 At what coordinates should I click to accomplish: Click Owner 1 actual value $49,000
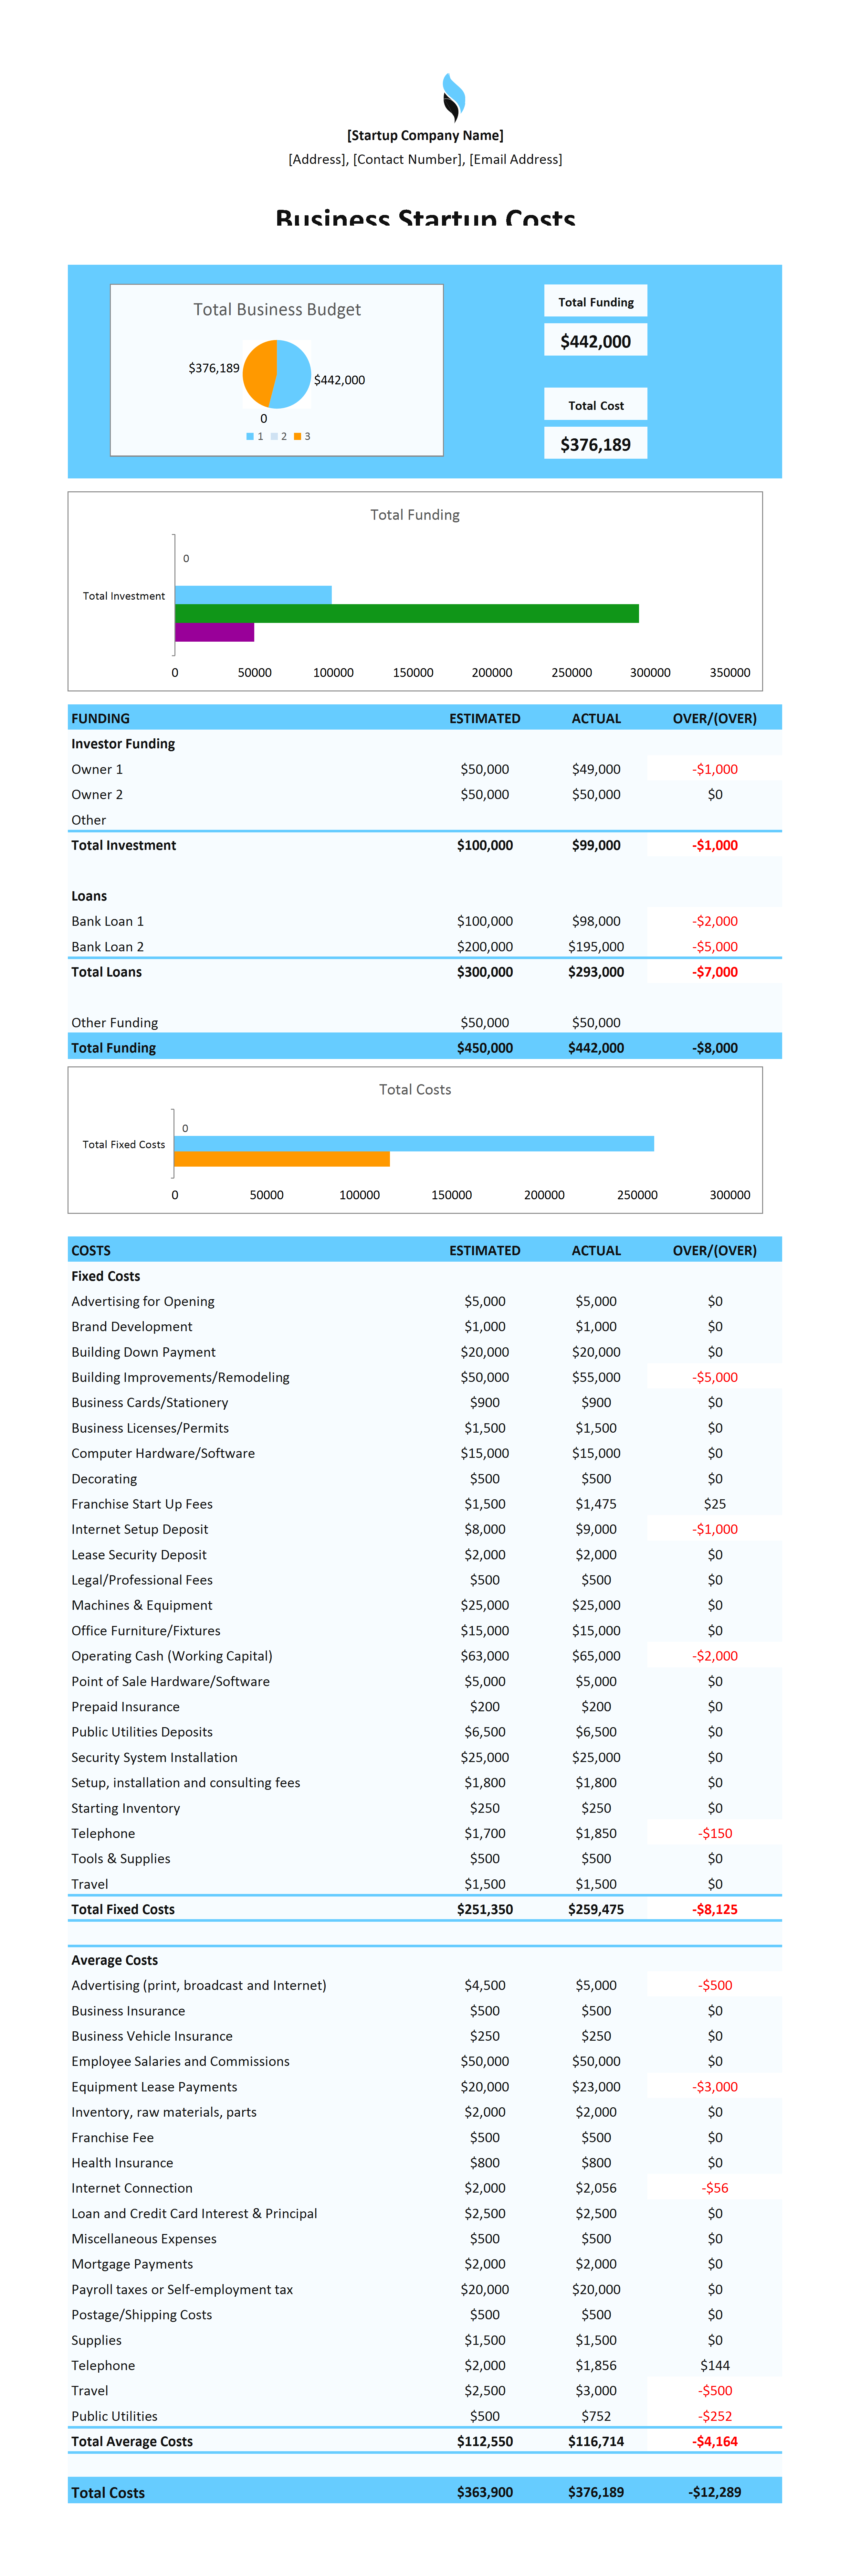(596, 769)
